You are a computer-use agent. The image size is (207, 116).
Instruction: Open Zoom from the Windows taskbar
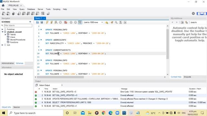(117, 113)
